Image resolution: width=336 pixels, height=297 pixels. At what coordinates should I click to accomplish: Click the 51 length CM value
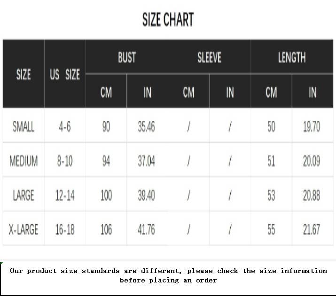(x=271, y=161)
